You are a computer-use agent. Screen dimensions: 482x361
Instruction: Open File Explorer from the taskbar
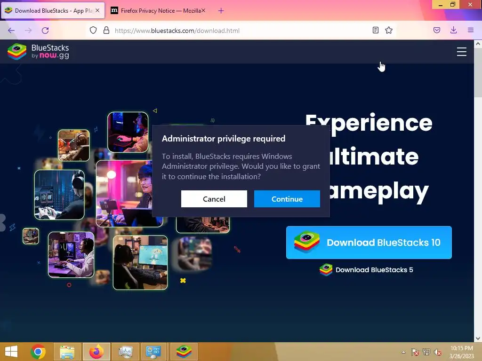67,352
